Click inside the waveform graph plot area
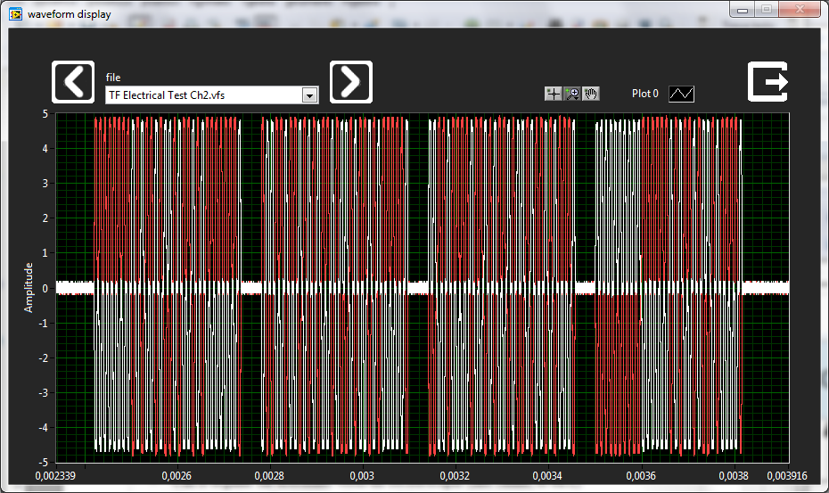 [423, 288]
